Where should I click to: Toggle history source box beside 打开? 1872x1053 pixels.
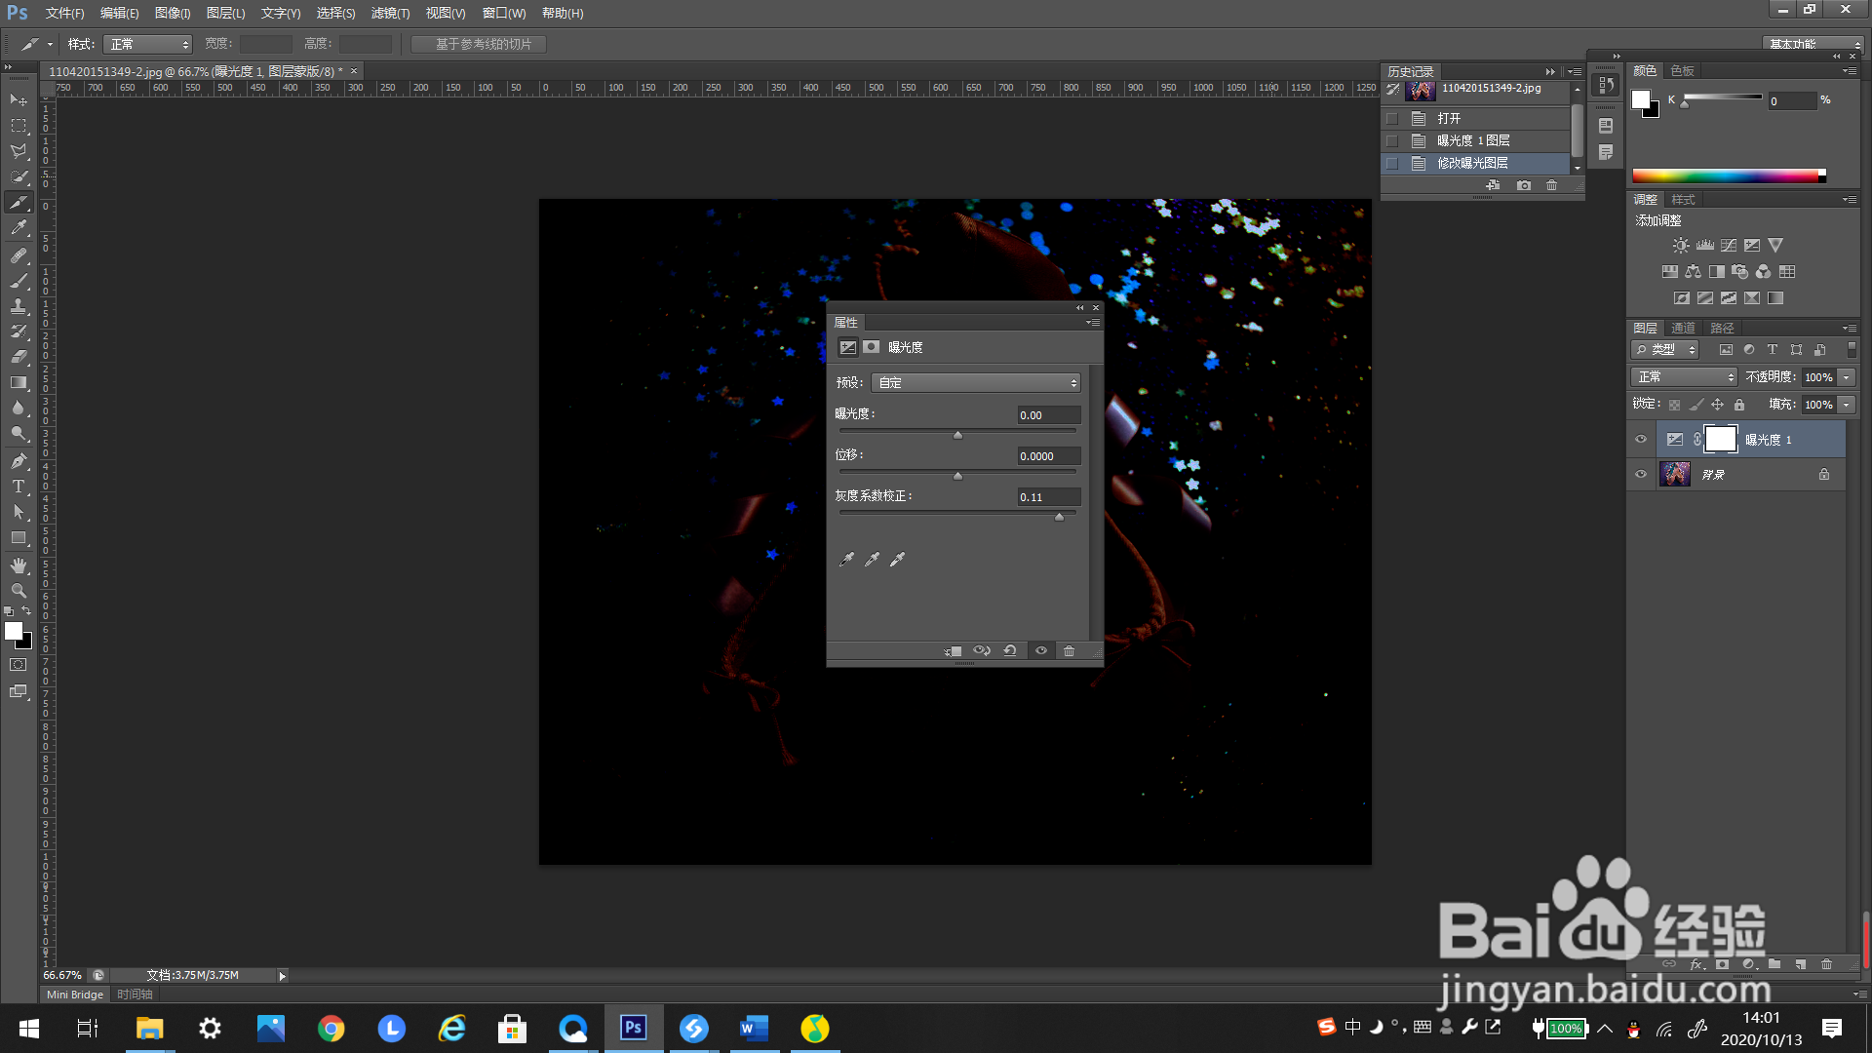(1392, 118)
